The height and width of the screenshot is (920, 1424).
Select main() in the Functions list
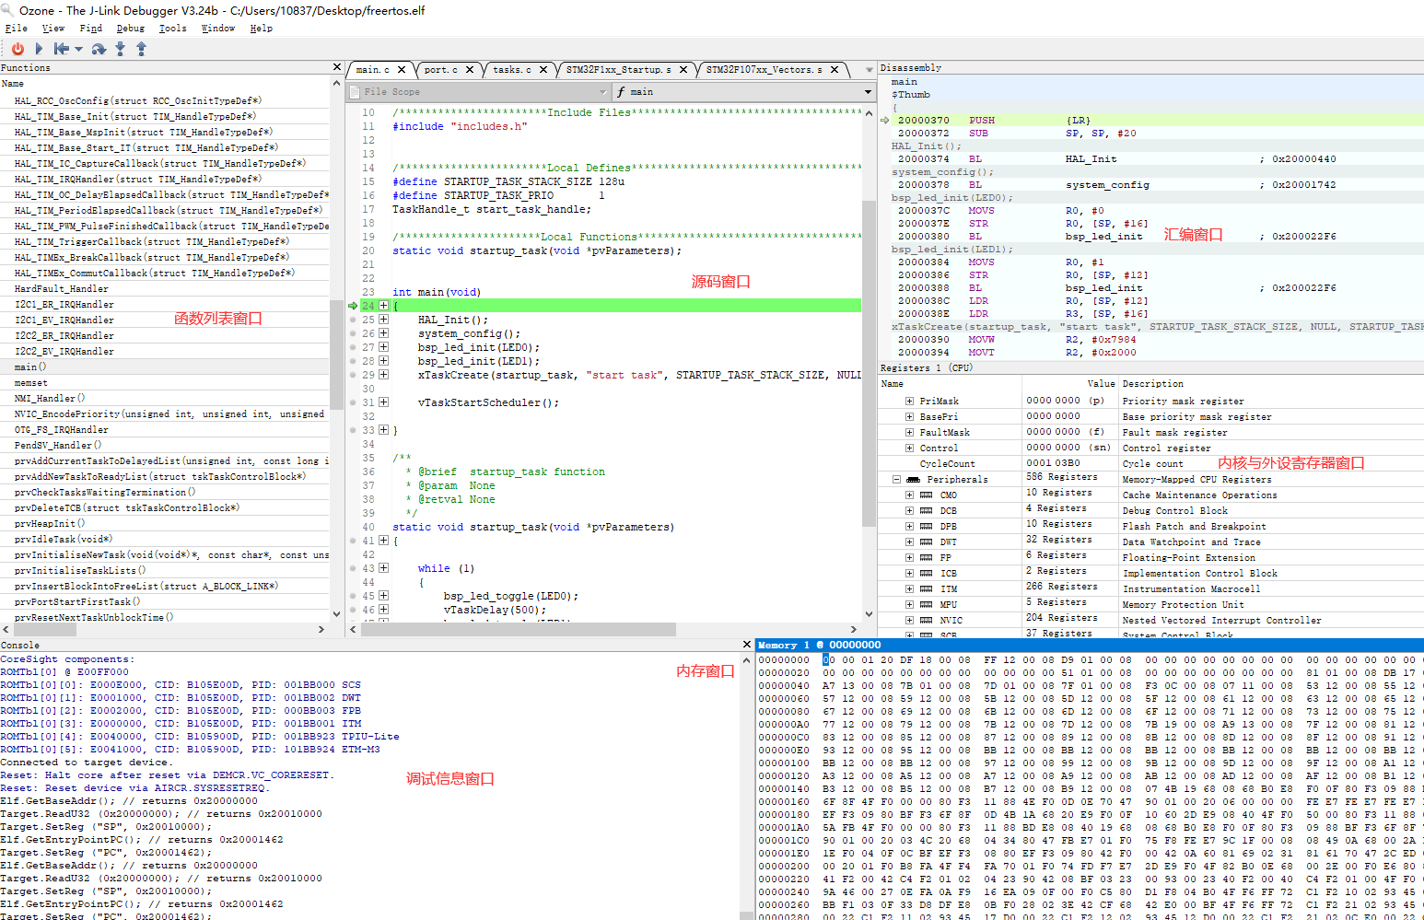click(30, 367)
